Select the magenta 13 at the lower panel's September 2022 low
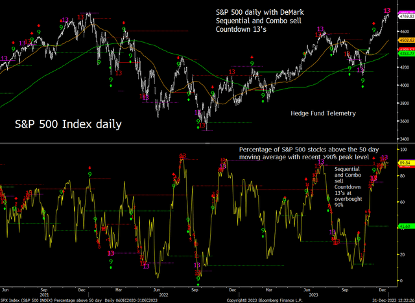 coord(197,265)
